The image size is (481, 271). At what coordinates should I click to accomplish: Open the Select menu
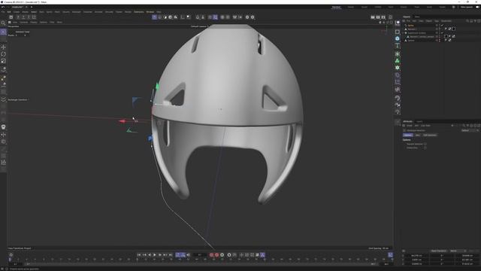(34, 12)
